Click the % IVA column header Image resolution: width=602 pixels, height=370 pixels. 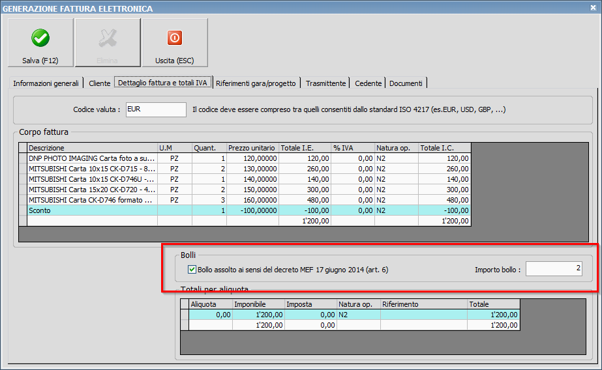353,148
